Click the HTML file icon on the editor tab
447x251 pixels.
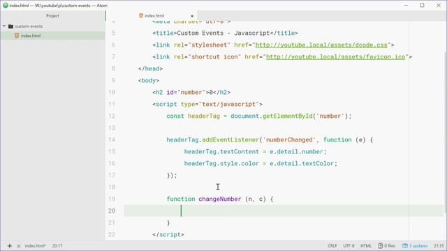tap(141, 15)
